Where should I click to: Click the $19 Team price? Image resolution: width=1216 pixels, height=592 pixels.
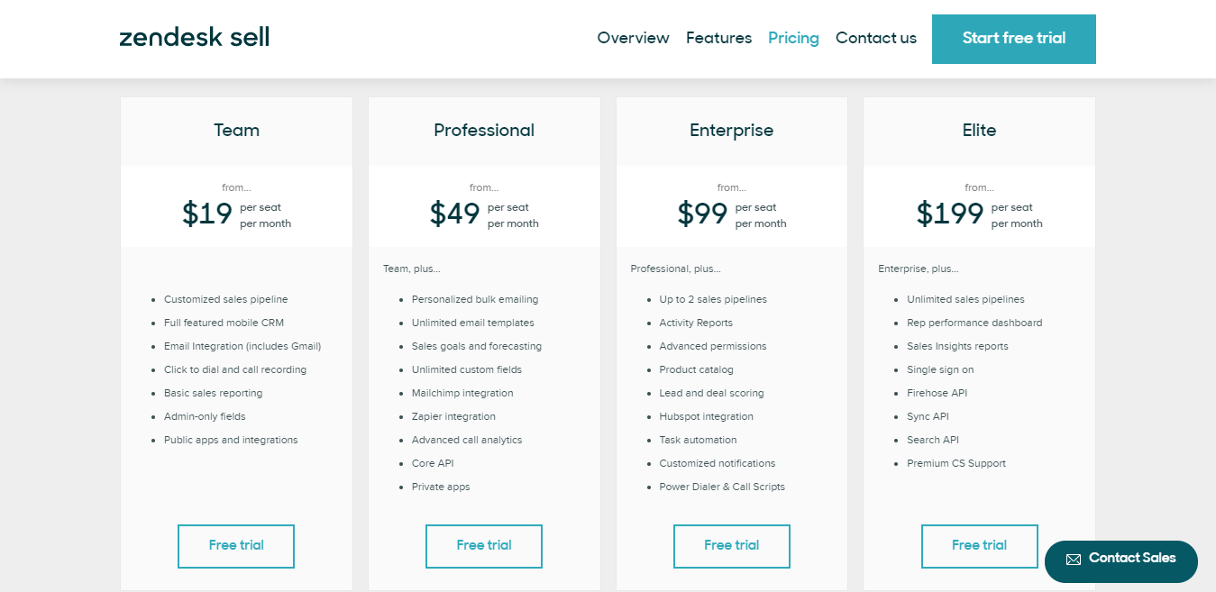tap(207, 214)
